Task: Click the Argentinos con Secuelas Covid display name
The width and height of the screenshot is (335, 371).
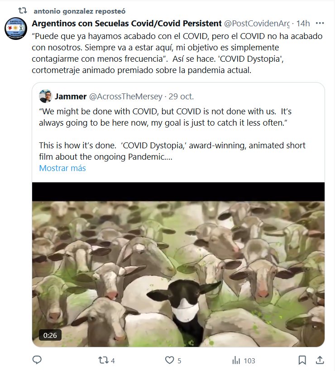Action: pyautogui.click(x=126, y=23)
